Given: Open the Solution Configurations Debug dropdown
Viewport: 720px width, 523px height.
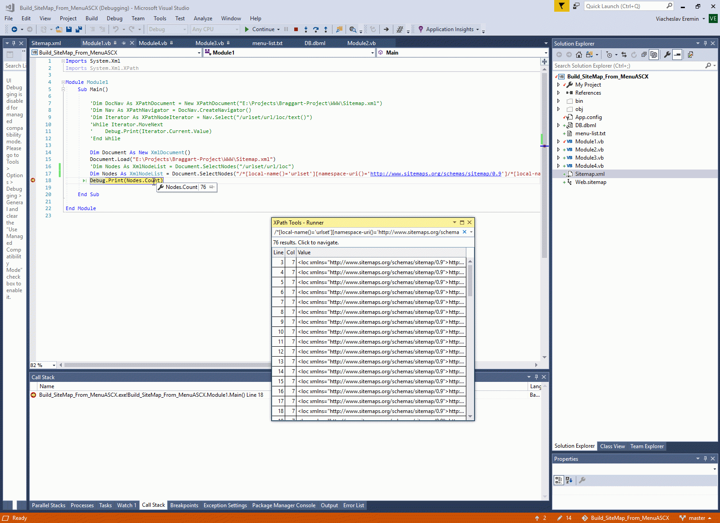Looking at the screenshot, I should coord(168,29).
